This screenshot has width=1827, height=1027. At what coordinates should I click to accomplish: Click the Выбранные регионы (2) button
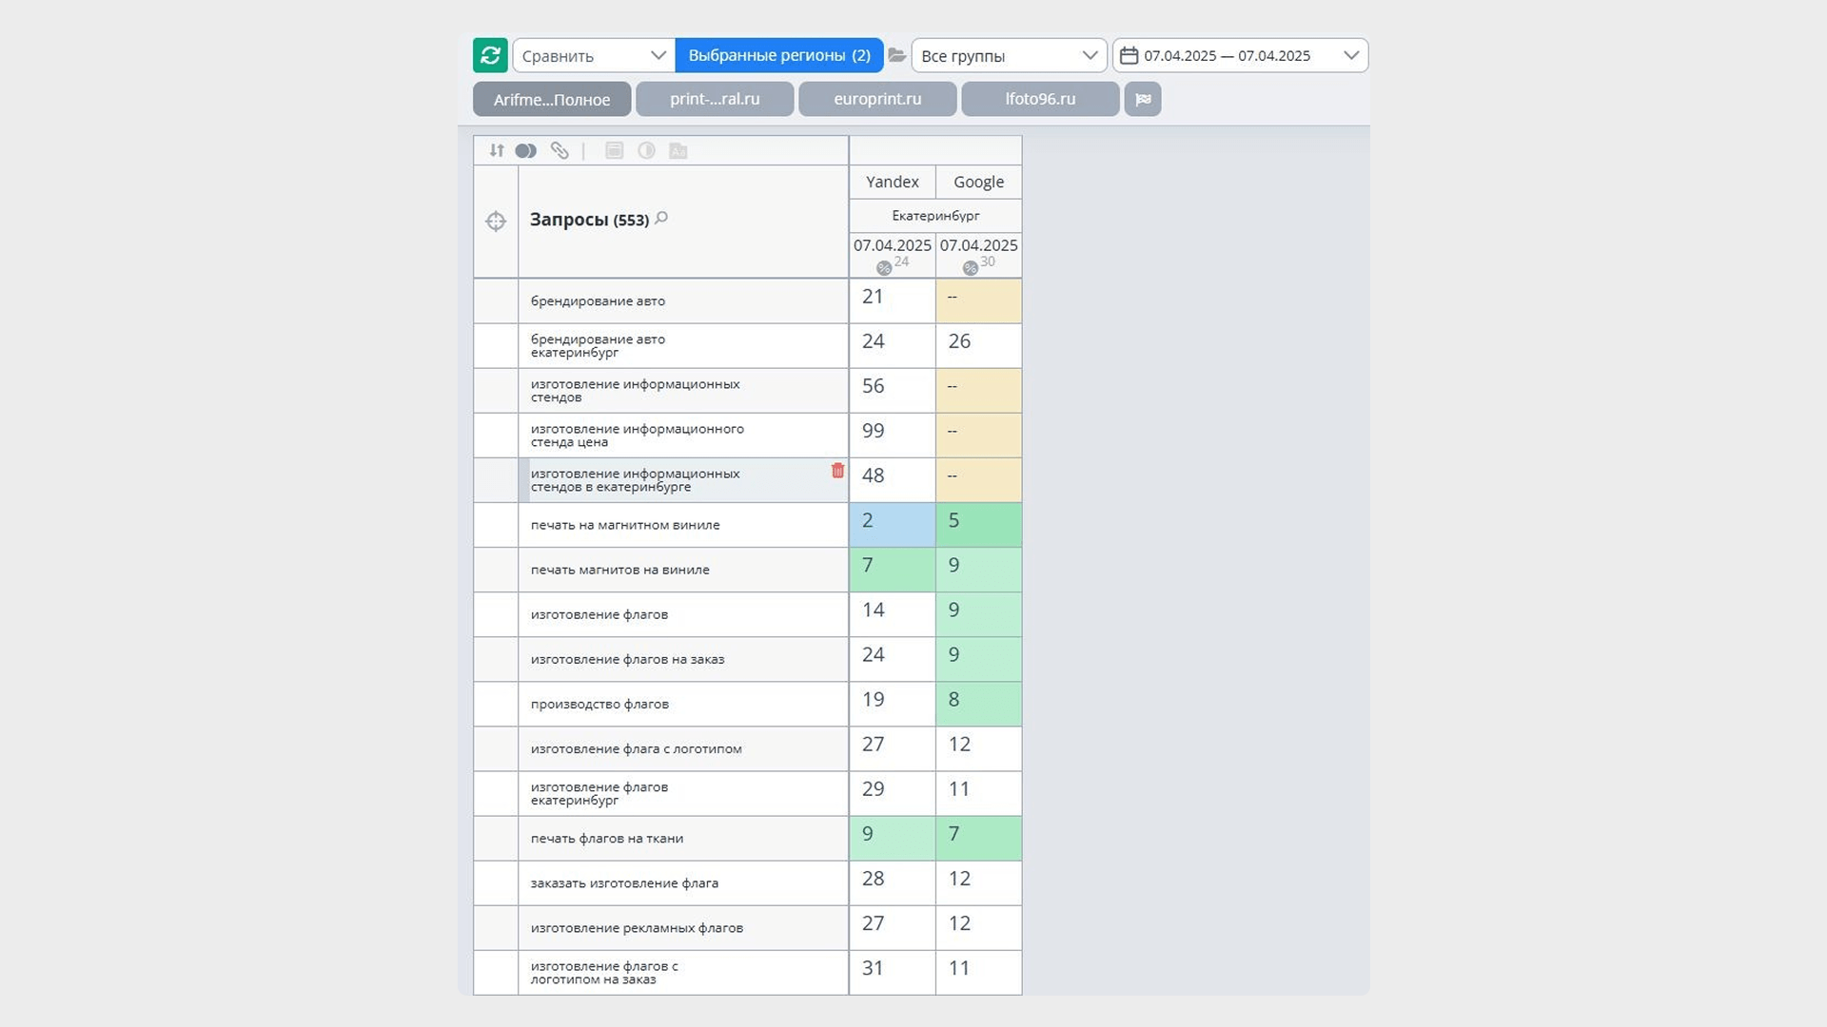coord(779,55)
